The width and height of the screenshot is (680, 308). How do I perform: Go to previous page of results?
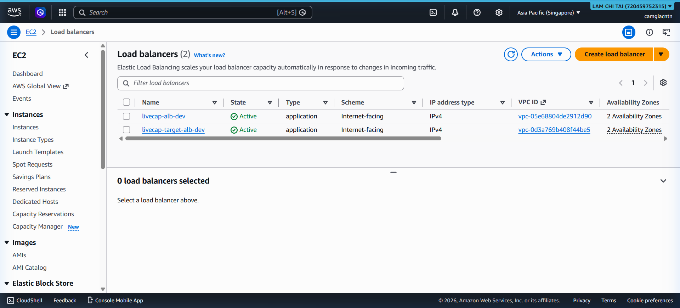[x=621, y=83]
